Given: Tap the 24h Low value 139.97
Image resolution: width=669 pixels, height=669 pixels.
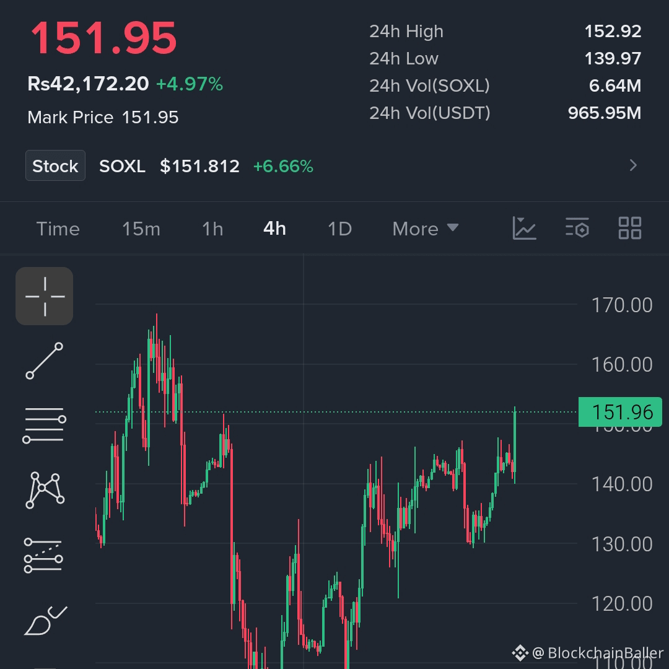Looking at the screenshot, I should pos(613,58).
